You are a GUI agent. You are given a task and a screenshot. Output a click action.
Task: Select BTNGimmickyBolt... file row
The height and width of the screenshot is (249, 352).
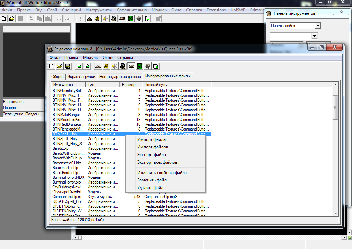tap(131, 91)
